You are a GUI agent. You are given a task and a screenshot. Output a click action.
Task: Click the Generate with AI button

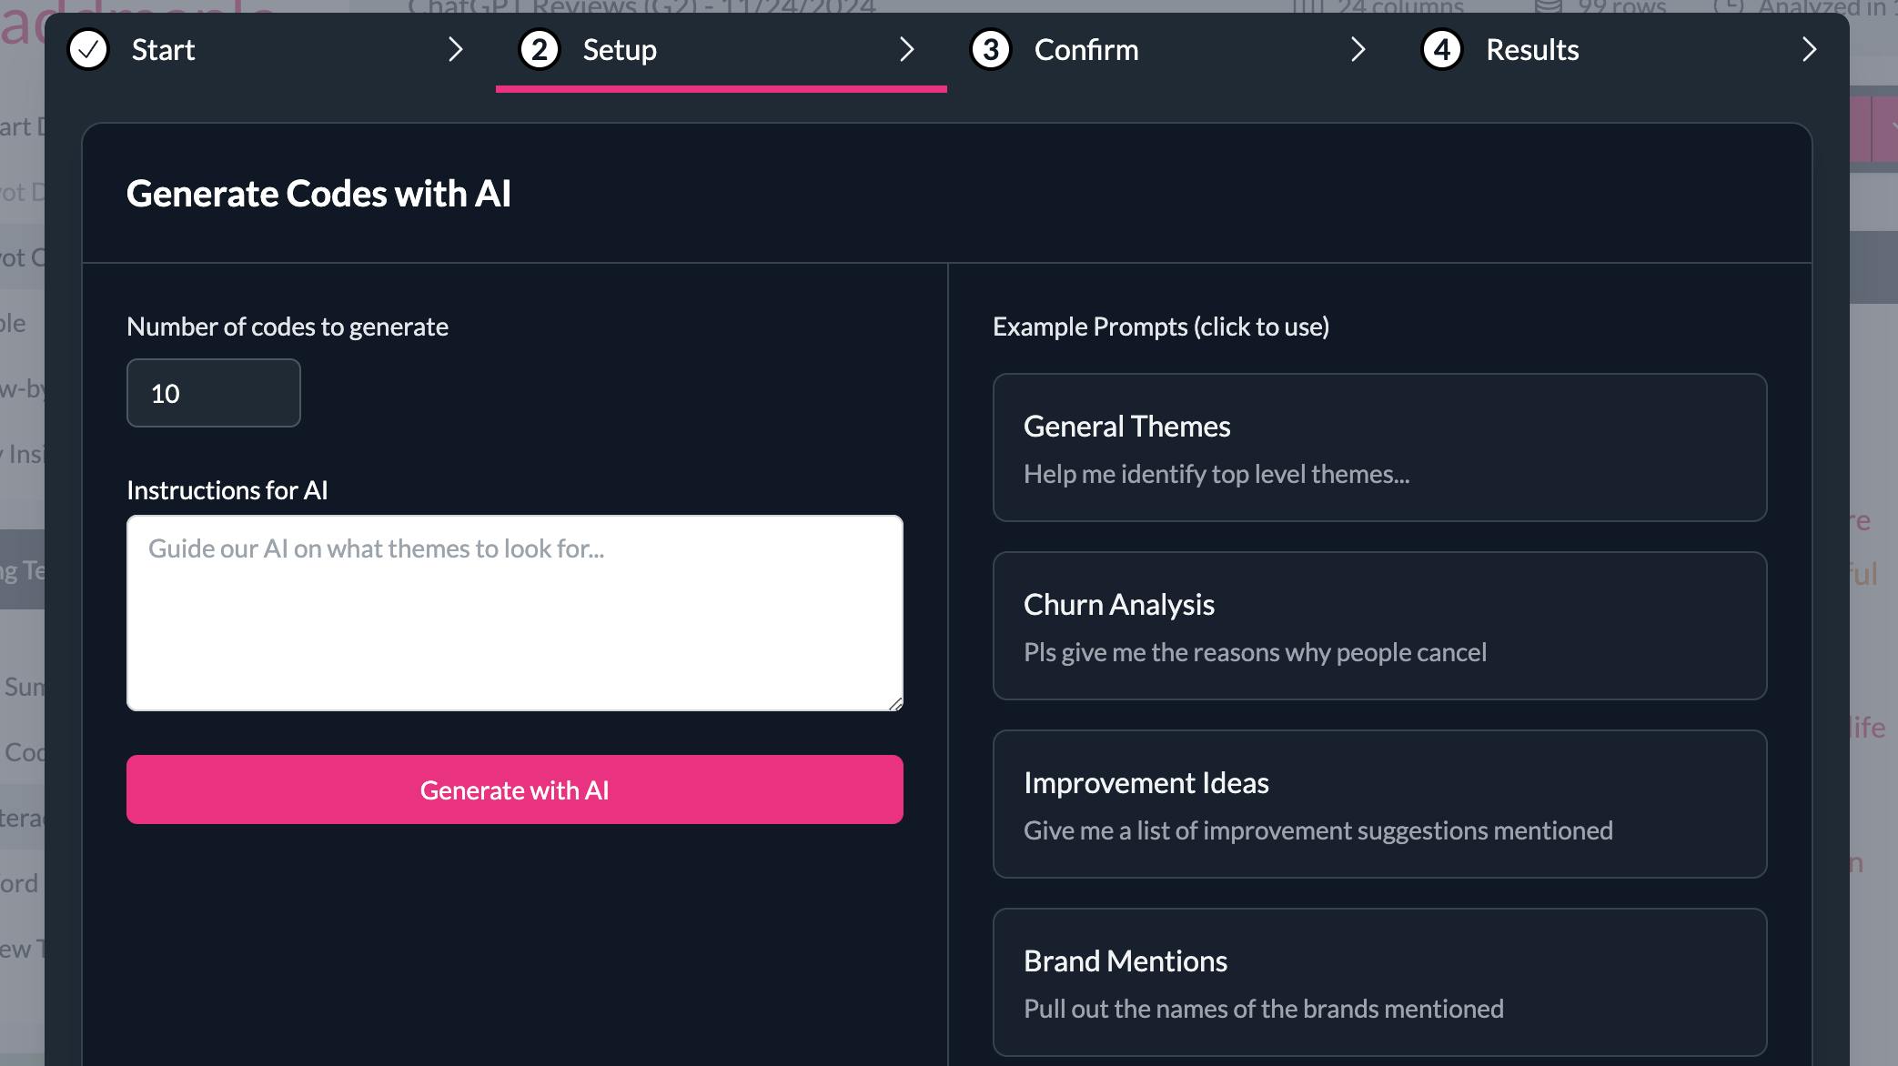click(x=514, y=789)
